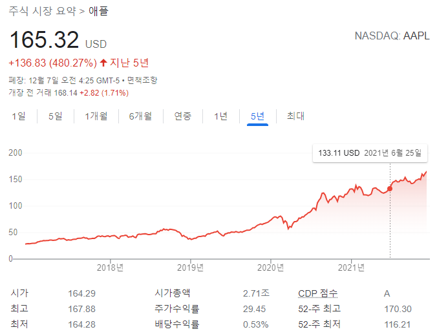This screenshot has width=448, height=336.
Task: Click the 배당수익률 label
Action: [177, 324]
